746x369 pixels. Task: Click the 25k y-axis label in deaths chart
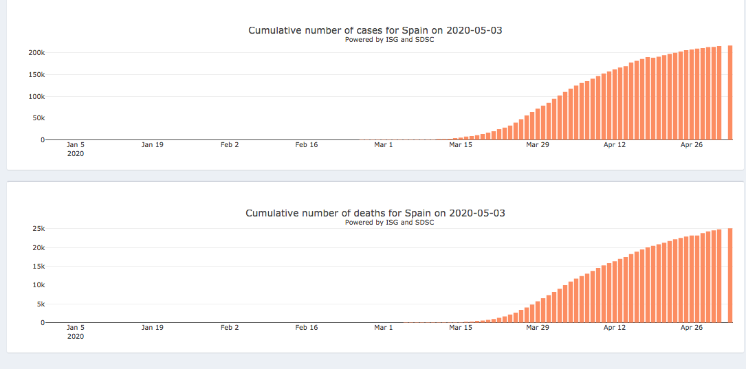(x=39, y=229)
